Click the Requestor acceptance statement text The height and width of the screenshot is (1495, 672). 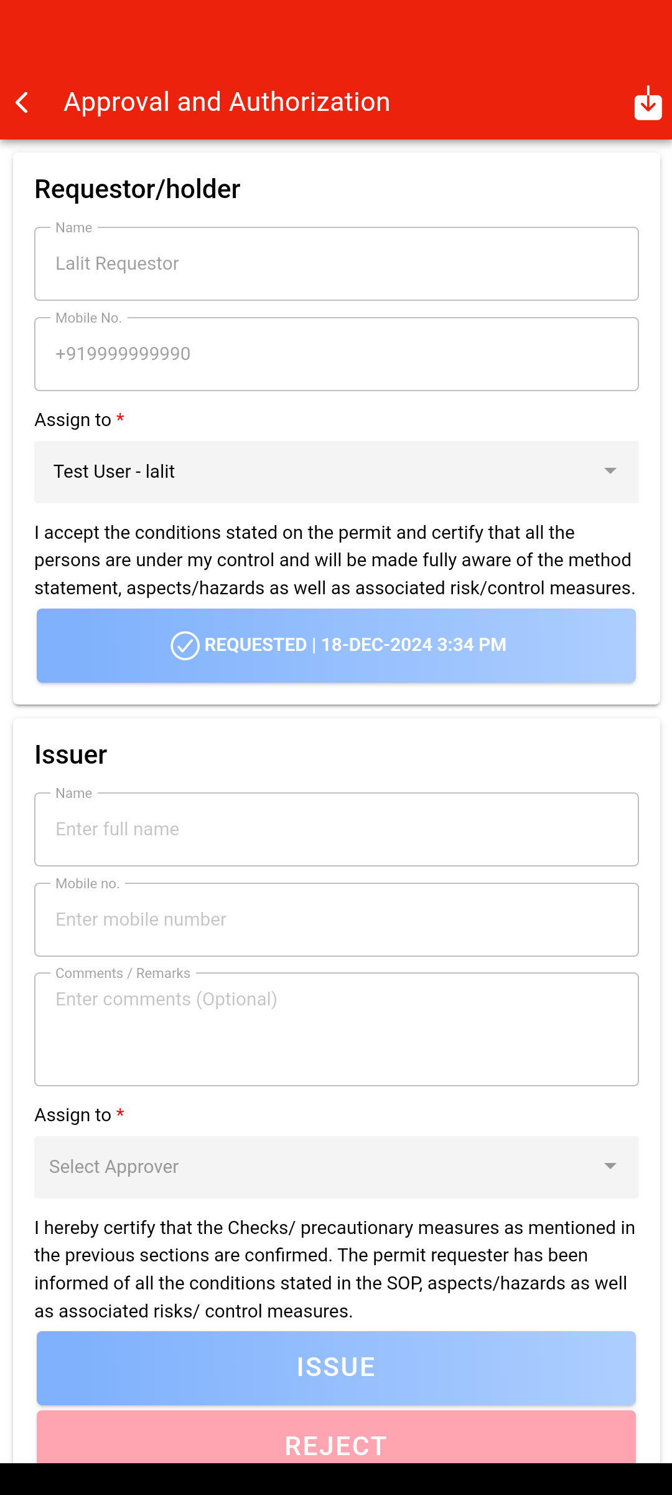tap(335, 560)
